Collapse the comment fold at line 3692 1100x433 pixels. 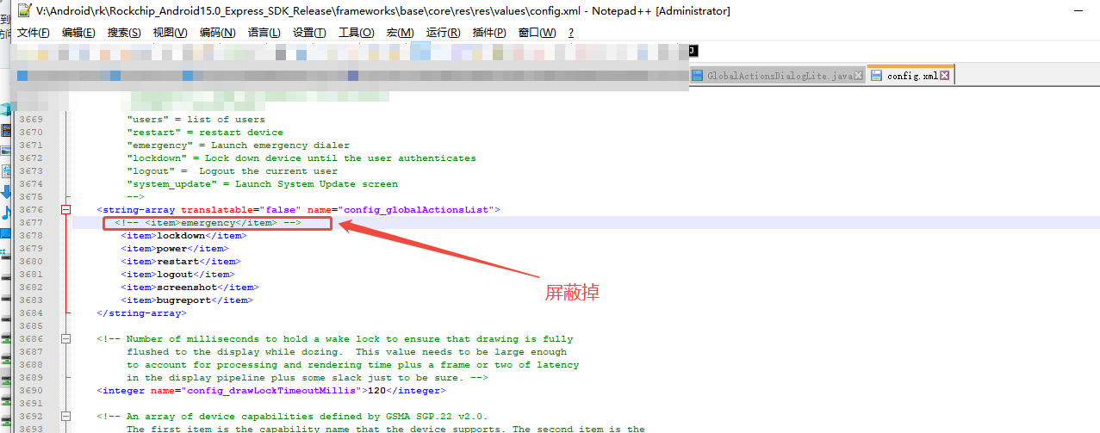65,417
